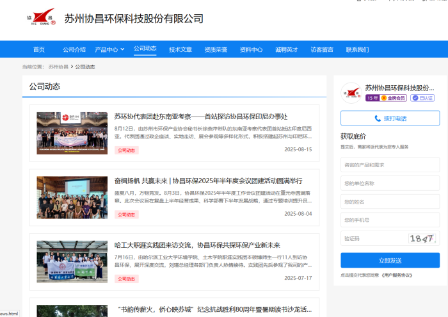Submit the form with 立即发送

[390, 260]
